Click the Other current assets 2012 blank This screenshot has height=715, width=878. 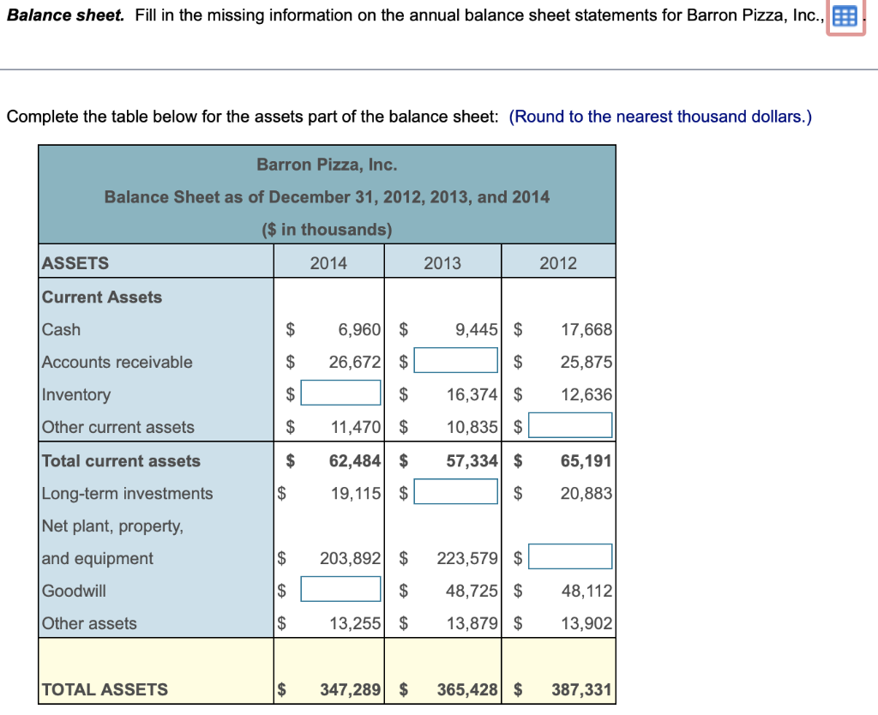570,424
